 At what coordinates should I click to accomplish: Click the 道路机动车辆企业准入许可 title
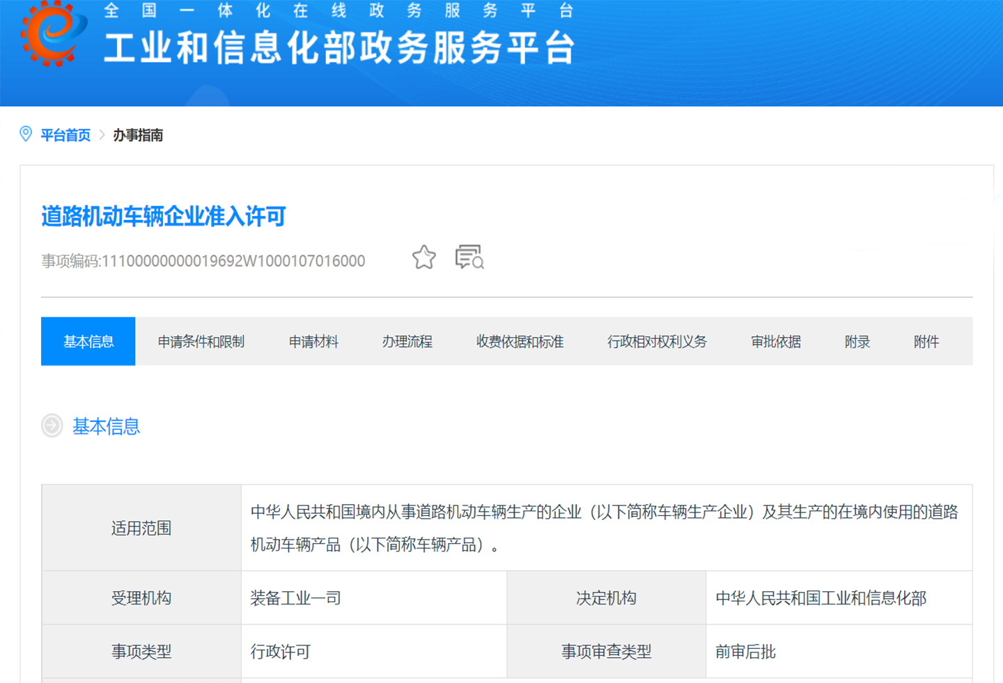pos(162,216)
